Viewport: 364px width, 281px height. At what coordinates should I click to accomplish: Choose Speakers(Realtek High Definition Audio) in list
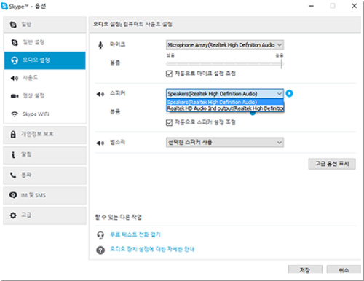pos(225,102)
